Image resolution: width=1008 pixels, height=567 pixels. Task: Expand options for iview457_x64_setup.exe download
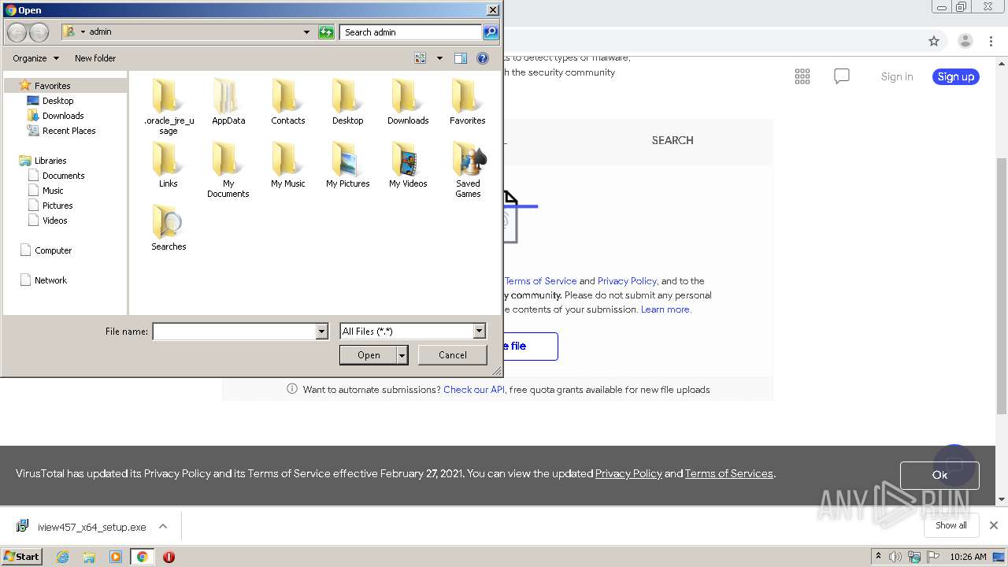click(163, 526)
